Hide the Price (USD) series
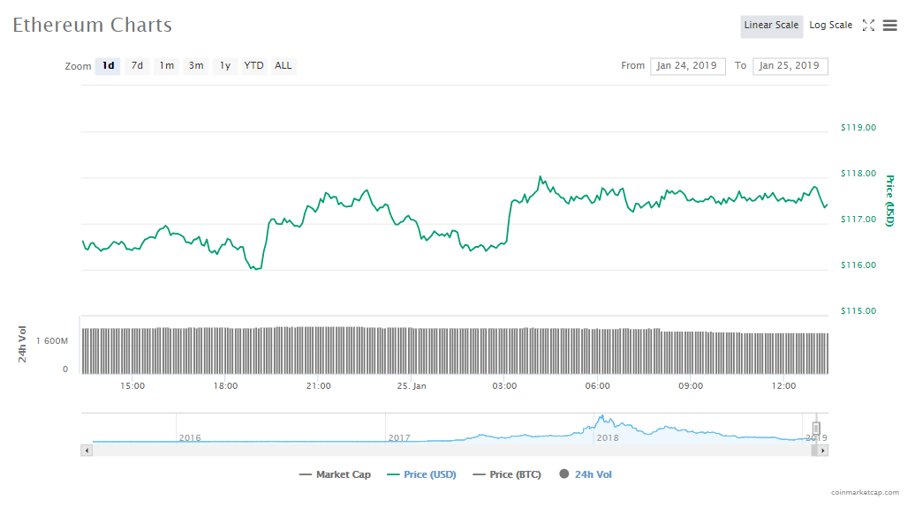The width and height of the screenshot is (915, 507). tap(421, 474)
